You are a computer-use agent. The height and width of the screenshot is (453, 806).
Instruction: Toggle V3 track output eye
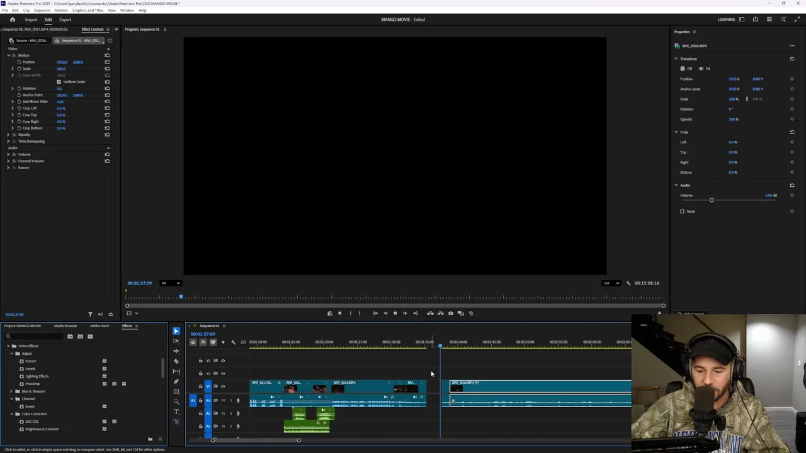tap(223, 361)
